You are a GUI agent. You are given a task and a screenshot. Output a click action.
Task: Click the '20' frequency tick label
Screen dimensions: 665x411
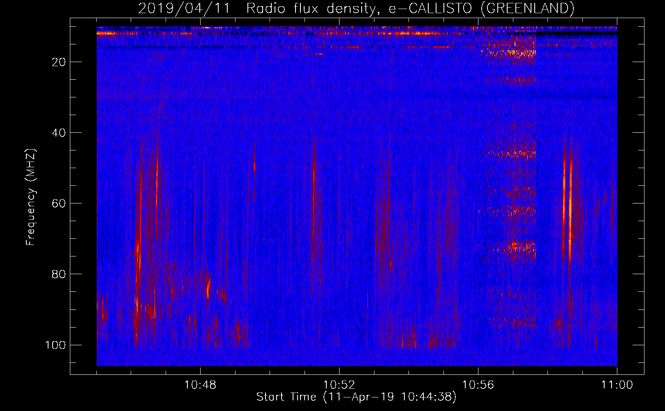coord(59,62)
